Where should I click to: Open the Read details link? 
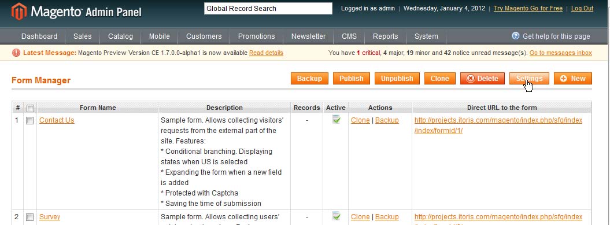point(266,53)
